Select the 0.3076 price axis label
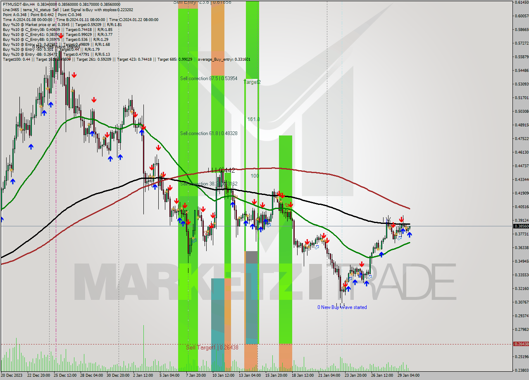 tap(521, 302)
